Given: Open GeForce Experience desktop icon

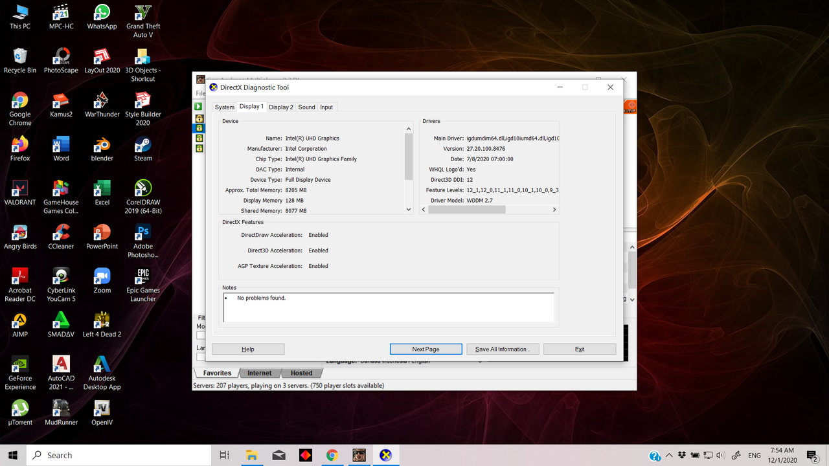Looking at the screenshot, I should pos(20,373).
